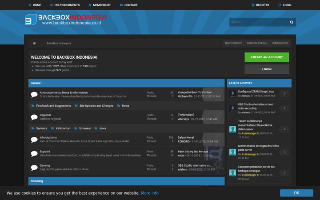Click avatar next to Tanam rootkit post
320x200 pixels.
pos(232,129)
